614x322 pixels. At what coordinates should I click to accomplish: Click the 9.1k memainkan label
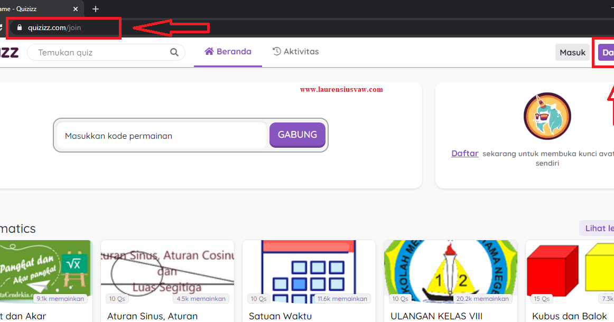click(60, 299)
